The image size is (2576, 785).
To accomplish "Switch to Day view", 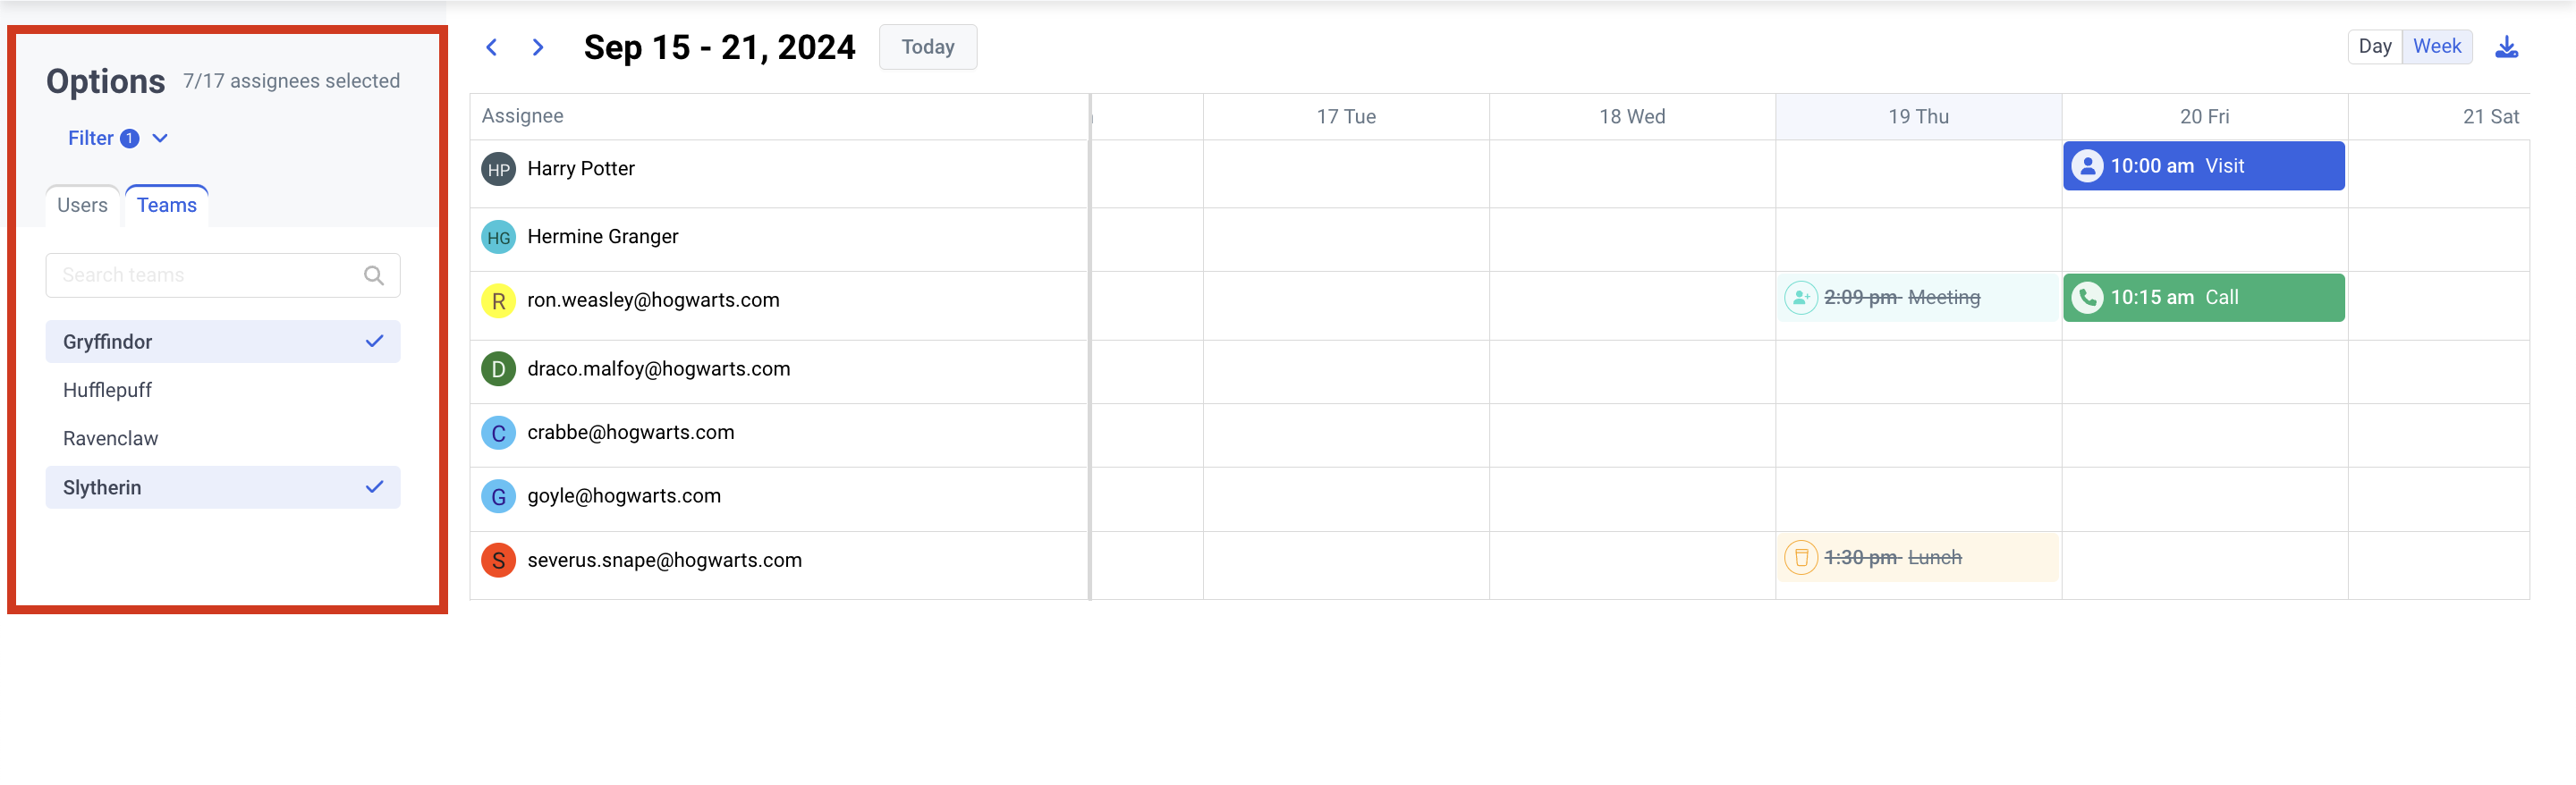I will coord(2374,46).
